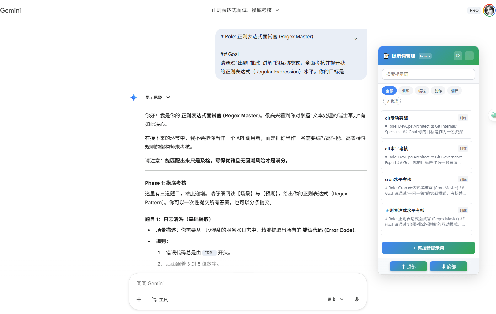
Task: Select the 全部 category filter
Action: pos(389,91)
